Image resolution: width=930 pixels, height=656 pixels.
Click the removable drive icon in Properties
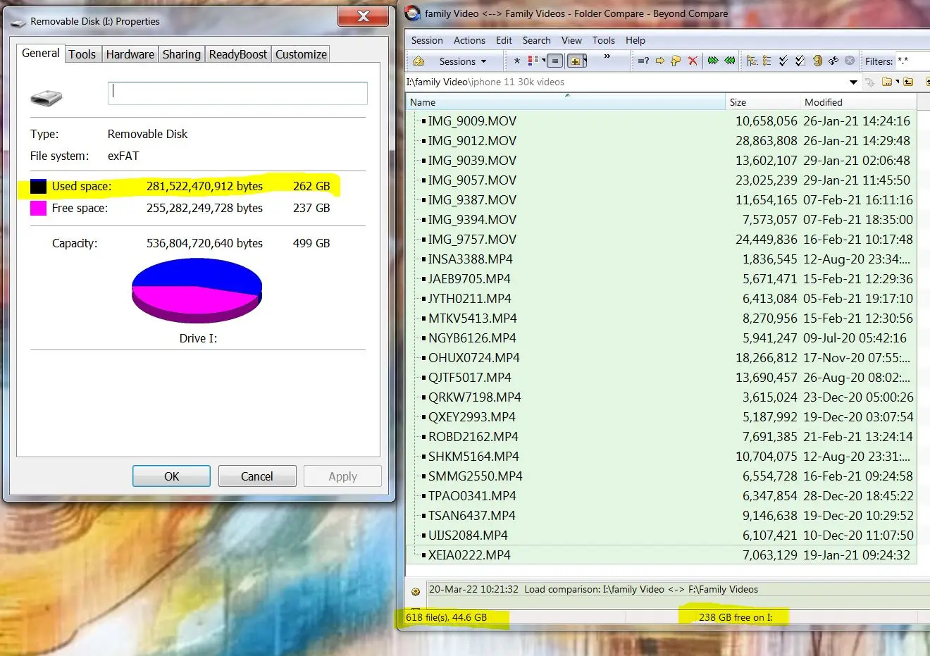pos(46,97)
